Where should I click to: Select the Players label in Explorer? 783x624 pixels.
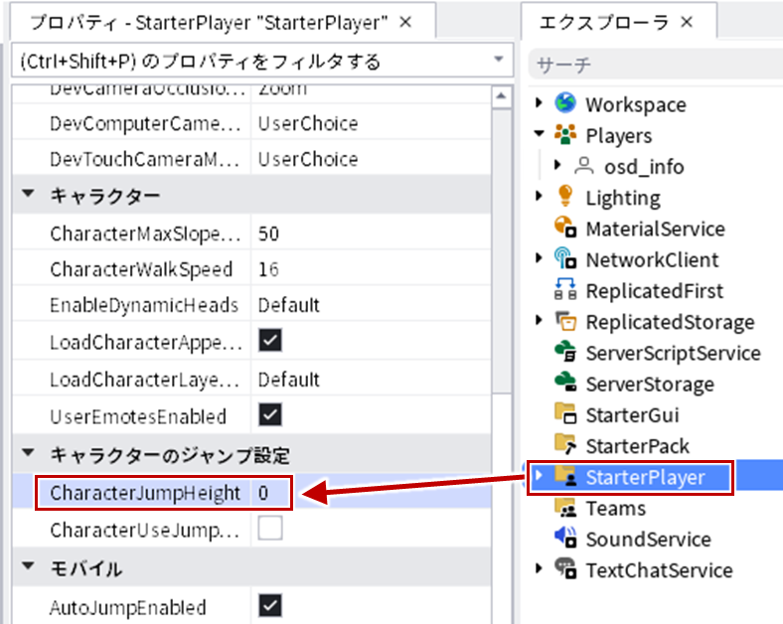click(x=619, y=136)
